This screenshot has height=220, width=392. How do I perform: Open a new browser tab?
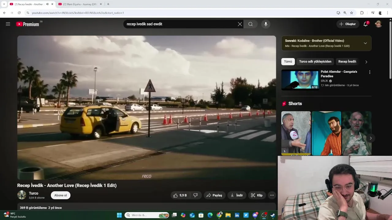point(108,4)
